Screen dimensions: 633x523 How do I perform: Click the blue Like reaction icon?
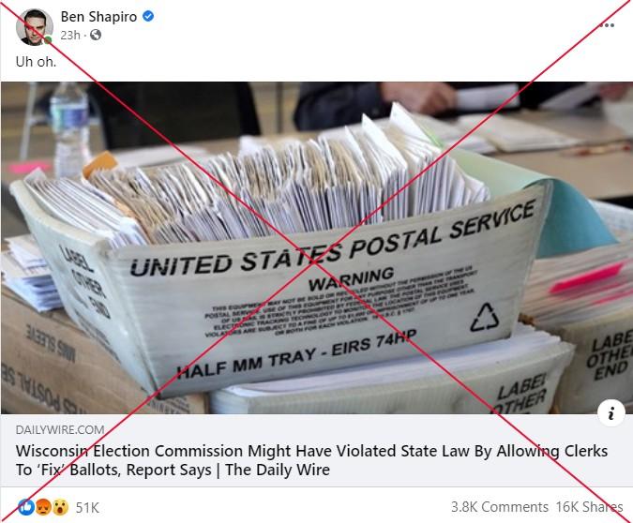point(26,507)
